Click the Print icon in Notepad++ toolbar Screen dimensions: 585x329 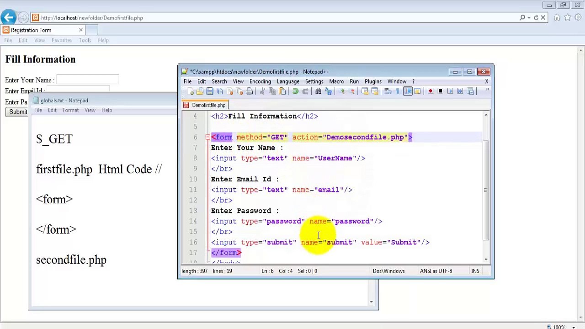pyautogui.click(x=249, y=91)
